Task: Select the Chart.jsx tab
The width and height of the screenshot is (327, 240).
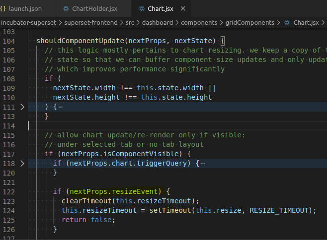Action: [x=160, y=9]
